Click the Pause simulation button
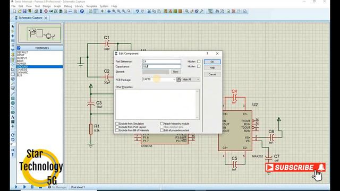Screen dimensions: 340x191 (32, 187)
